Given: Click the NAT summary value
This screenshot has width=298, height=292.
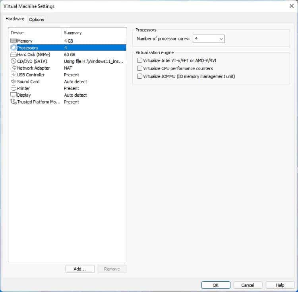Looking at the screenshot, I should tap(68, 68).
